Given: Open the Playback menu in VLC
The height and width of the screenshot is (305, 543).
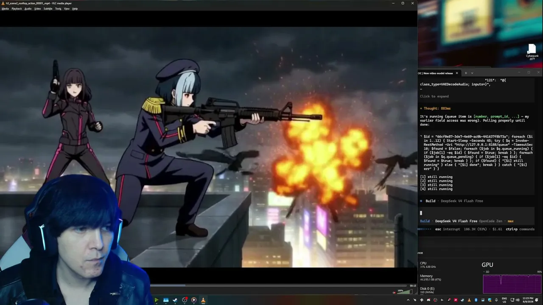Looking at the screenshot, I should pyautogui.click(x=17, y=8).
